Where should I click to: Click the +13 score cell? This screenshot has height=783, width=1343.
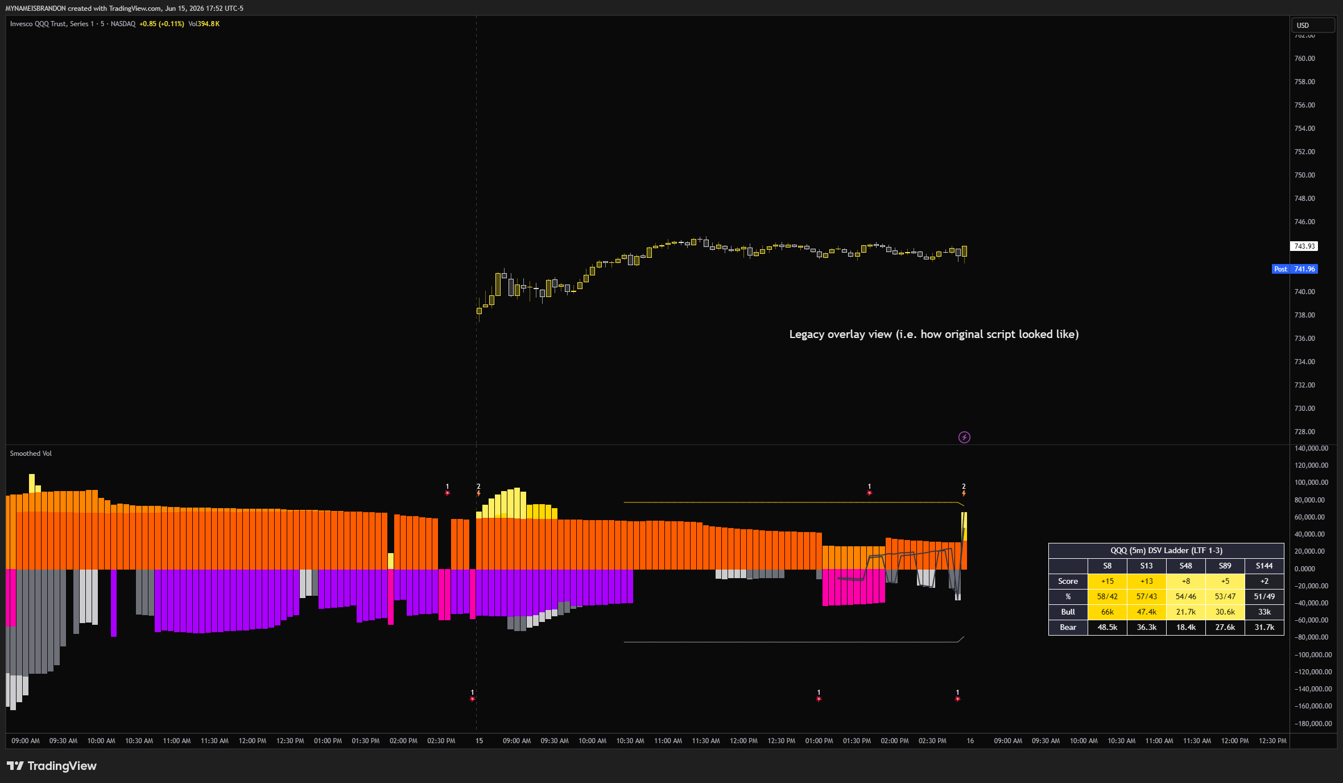point(1146,581)
